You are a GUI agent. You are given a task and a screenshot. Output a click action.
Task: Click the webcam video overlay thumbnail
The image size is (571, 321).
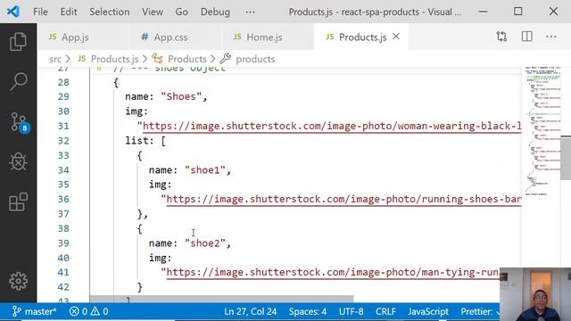pos(535,294)
